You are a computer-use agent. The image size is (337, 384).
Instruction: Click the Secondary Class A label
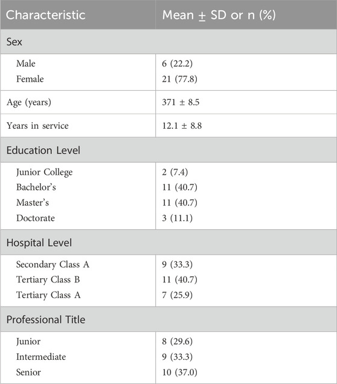pos(53,264)
